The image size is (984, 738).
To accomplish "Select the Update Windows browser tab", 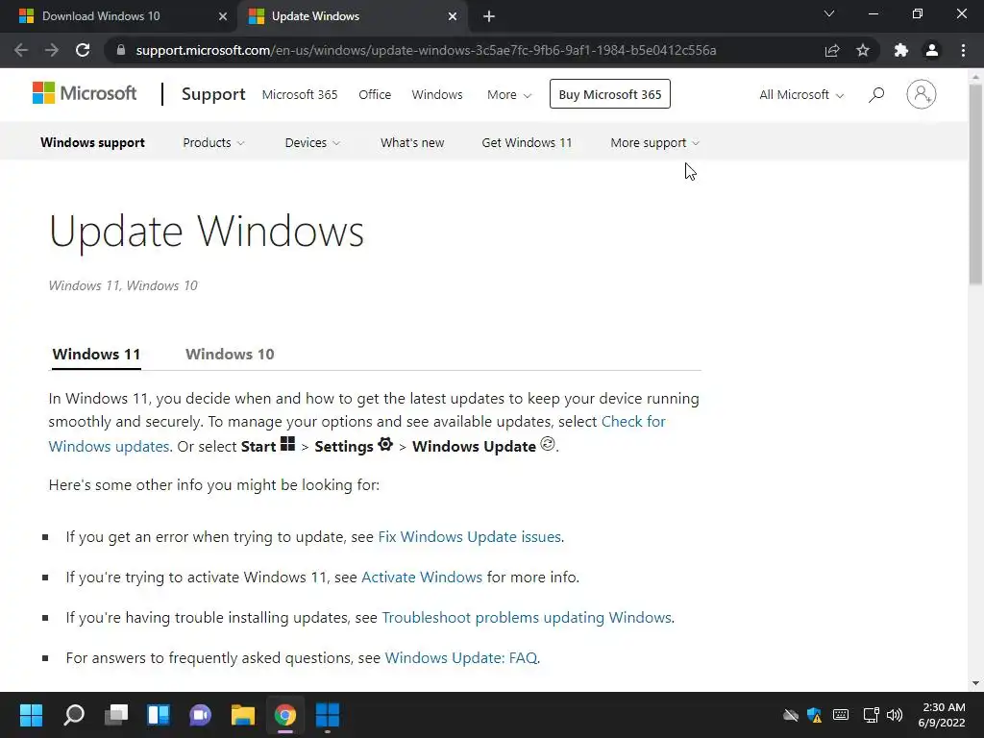I will tap(354, 16).
